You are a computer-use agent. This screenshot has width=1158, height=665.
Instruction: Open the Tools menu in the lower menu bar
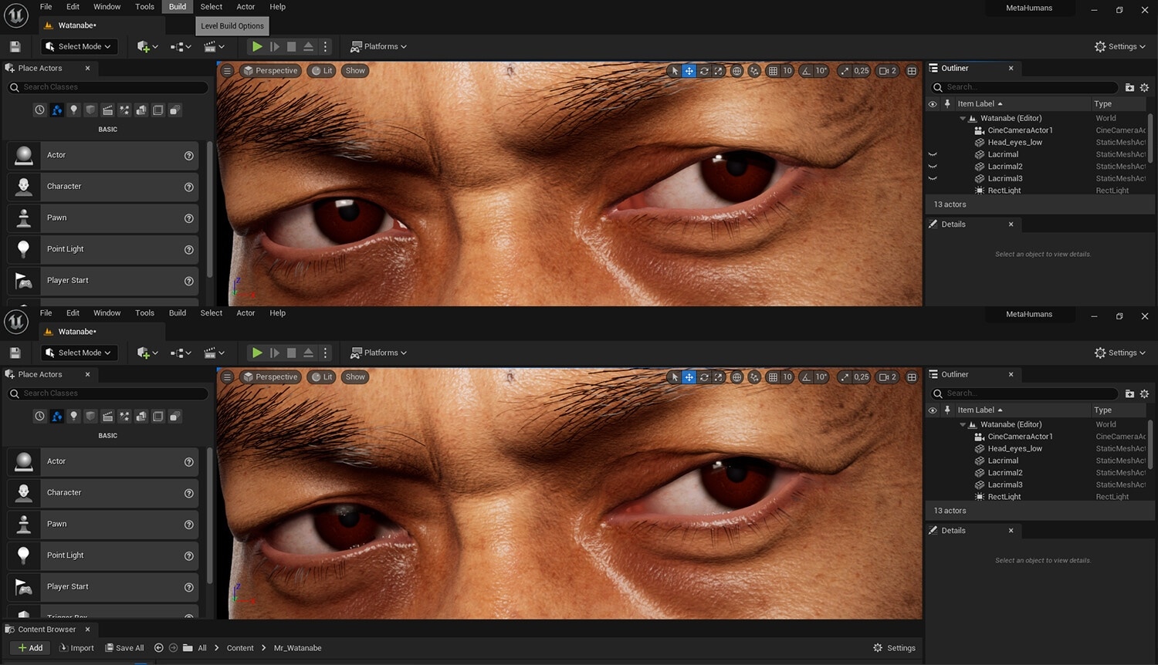coord(144,313)
